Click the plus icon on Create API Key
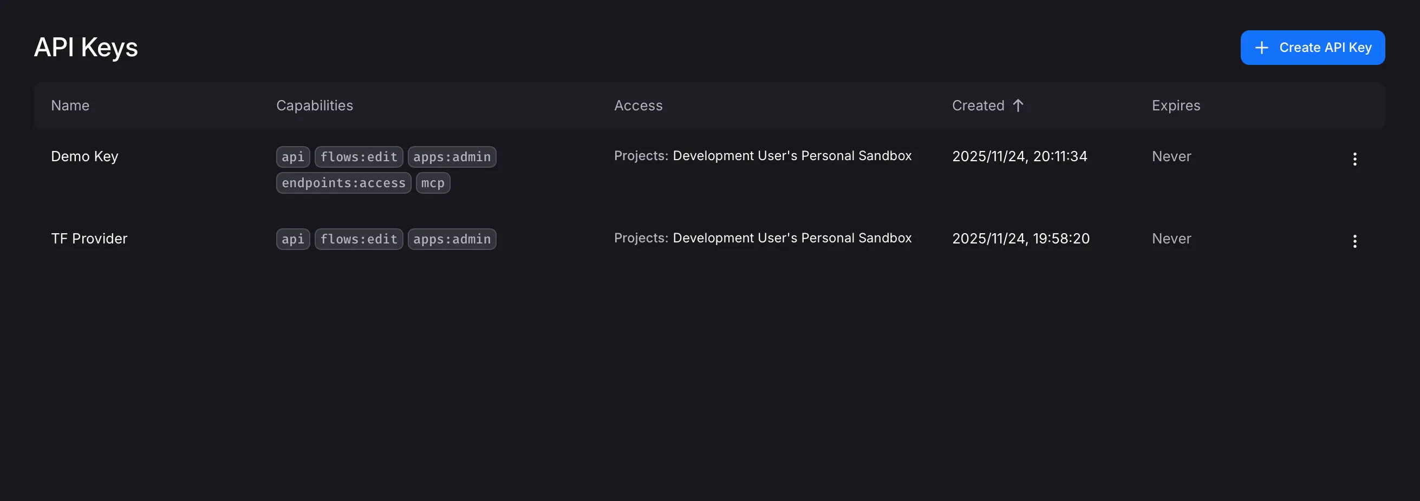 (x=1261, y=48)
